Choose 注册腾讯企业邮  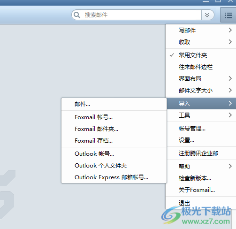coord(201,153)
